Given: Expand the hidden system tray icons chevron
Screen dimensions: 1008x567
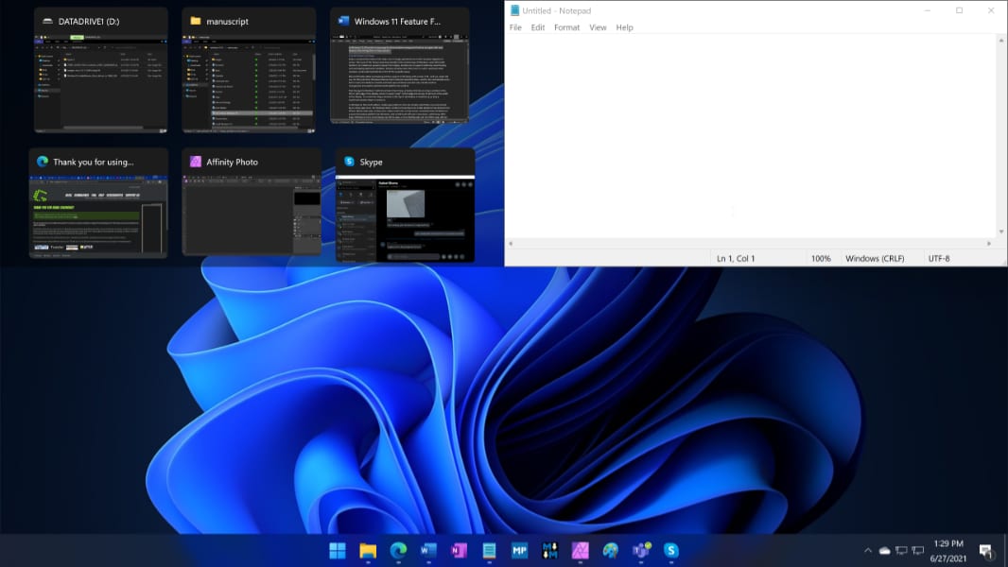Looking at the screenshot, I should (867, 551).
